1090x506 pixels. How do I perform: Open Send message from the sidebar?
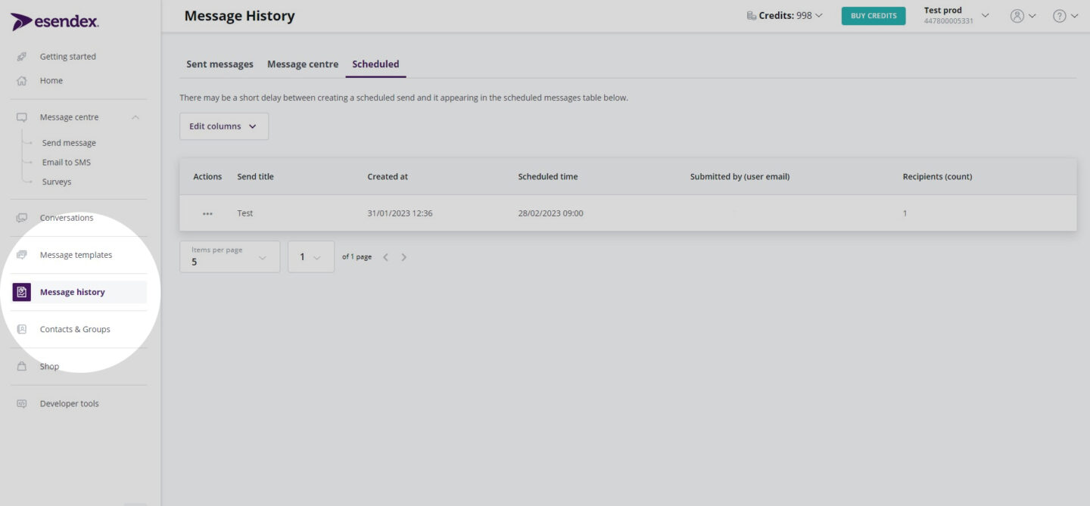(69, 142)
